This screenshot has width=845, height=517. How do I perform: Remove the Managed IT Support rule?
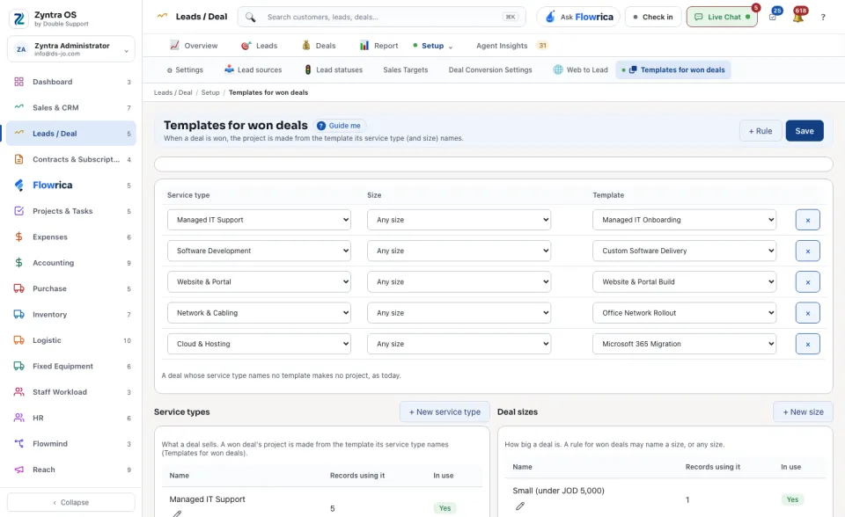pyautogui.click(x=807, y=220)
